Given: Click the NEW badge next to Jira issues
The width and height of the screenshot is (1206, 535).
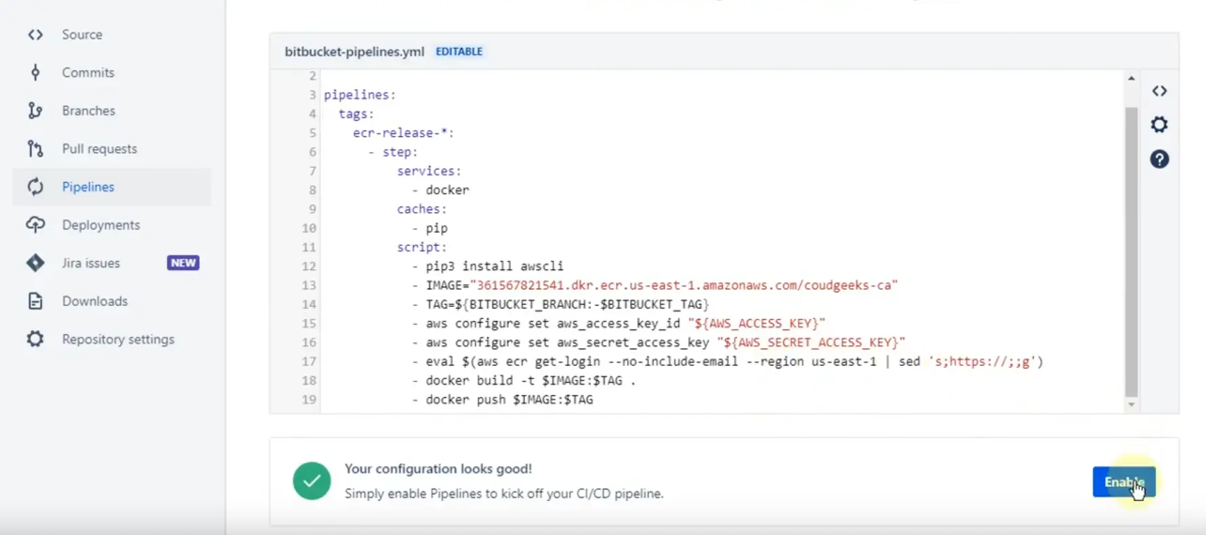Looking at the screenshot, I should [183, 263].
